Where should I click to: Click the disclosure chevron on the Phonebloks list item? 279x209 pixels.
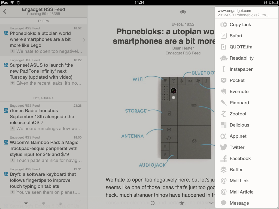coord(84,40)
